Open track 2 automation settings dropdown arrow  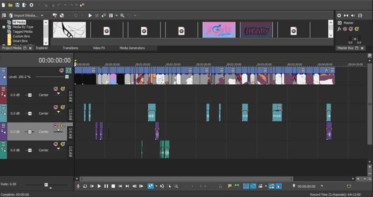coord(59,94)
